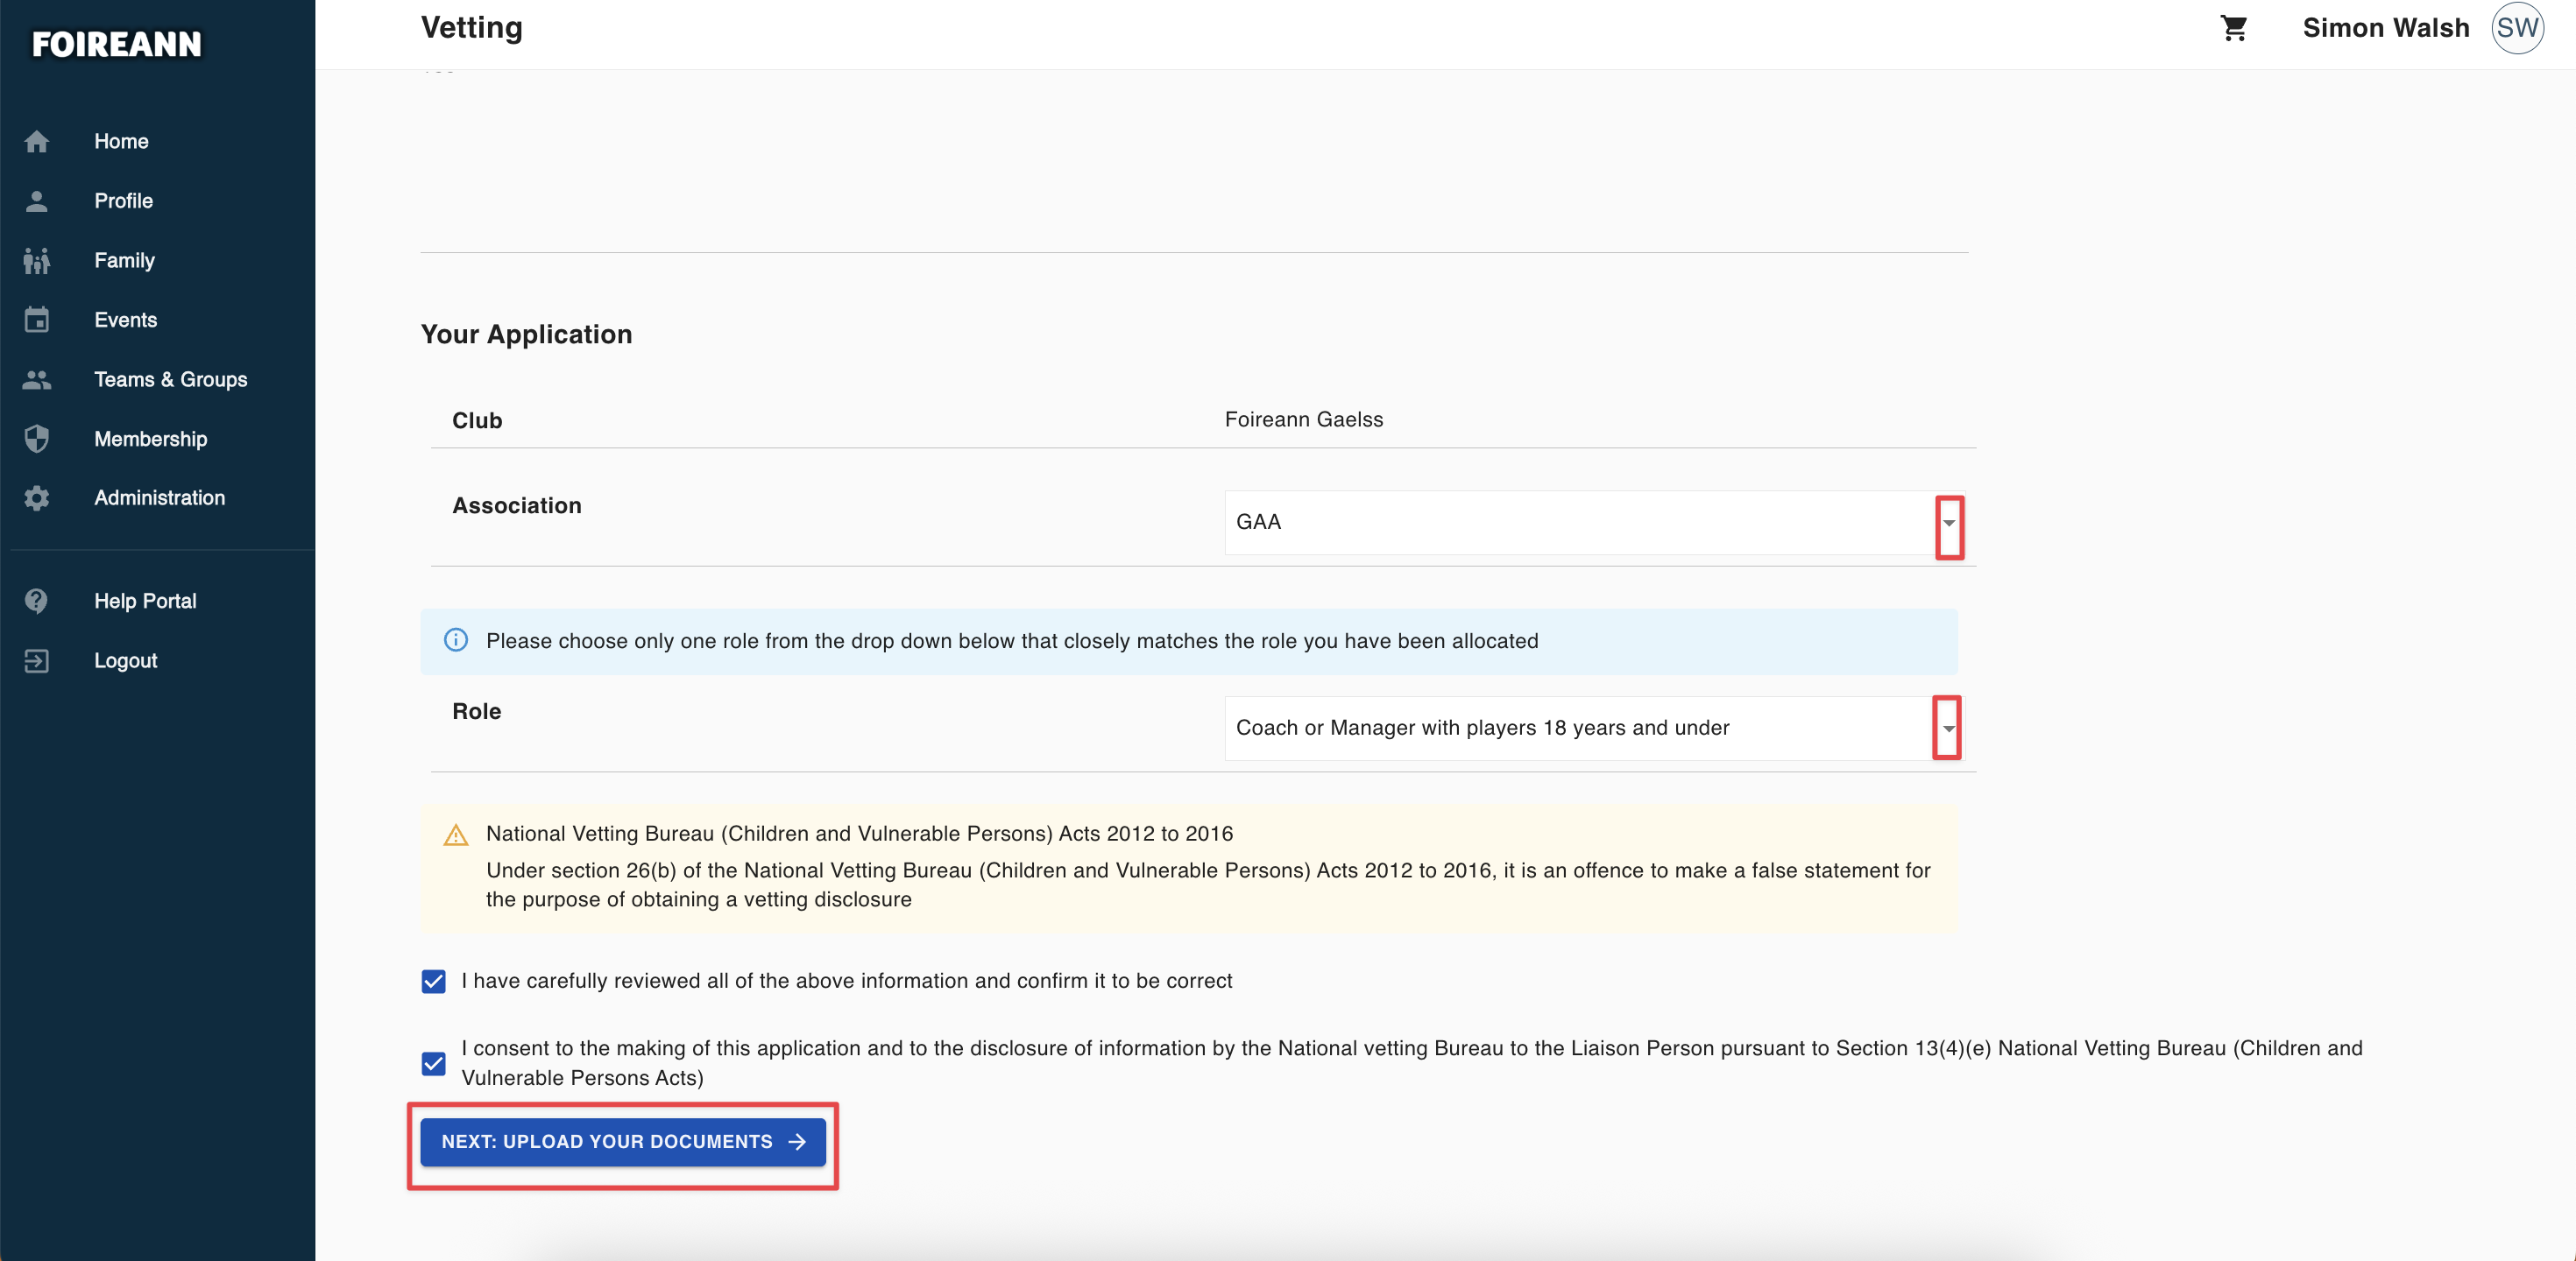The width and height of the screenshot is (2576, 1261).
Task: Click the Home house icon
Action: 37,142
